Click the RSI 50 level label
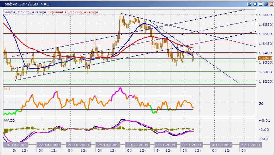This screenshot has width=275, height=155. tap(261, 103)
